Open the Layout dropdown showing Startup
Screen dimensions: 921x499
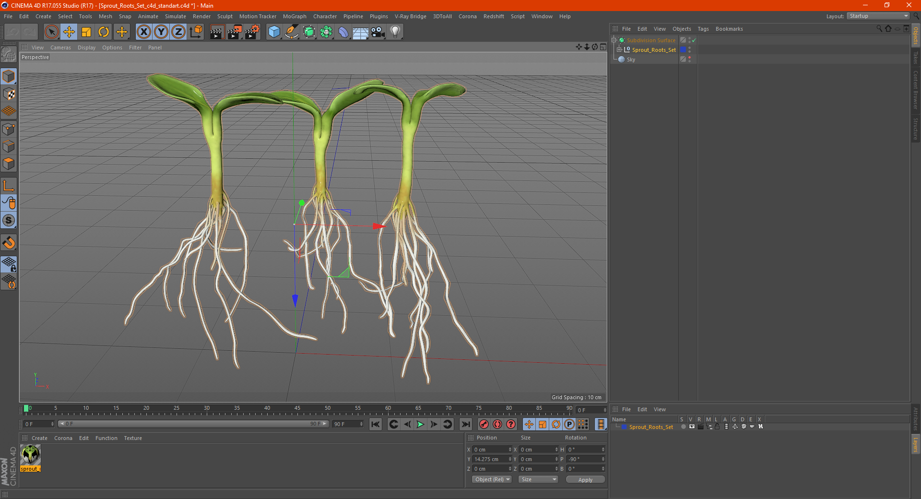[878, 16]
